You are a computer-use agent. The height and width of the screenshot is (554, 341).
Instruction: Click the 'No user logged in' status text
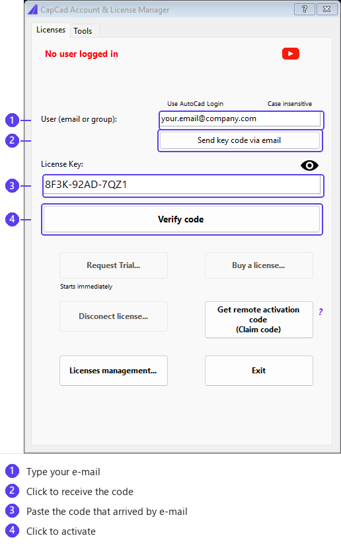[x=81, y=54]
